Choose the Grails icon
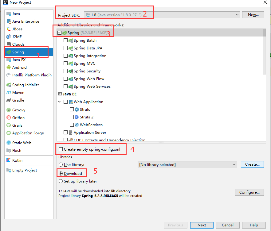Image resolution: width=271 pixels, height=231 pixels. click(x=9, y=125)
